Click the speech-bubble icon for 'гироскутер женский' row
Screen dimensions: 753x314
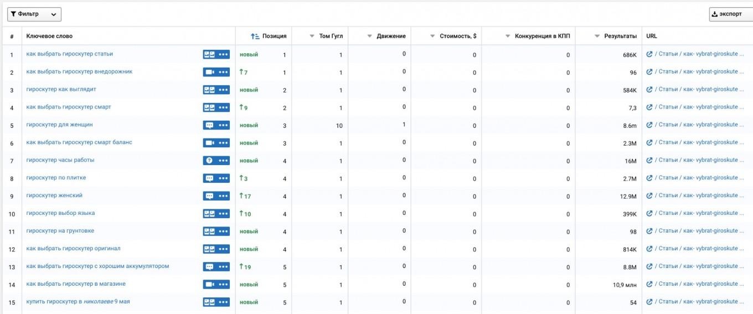tap(209, 196)
